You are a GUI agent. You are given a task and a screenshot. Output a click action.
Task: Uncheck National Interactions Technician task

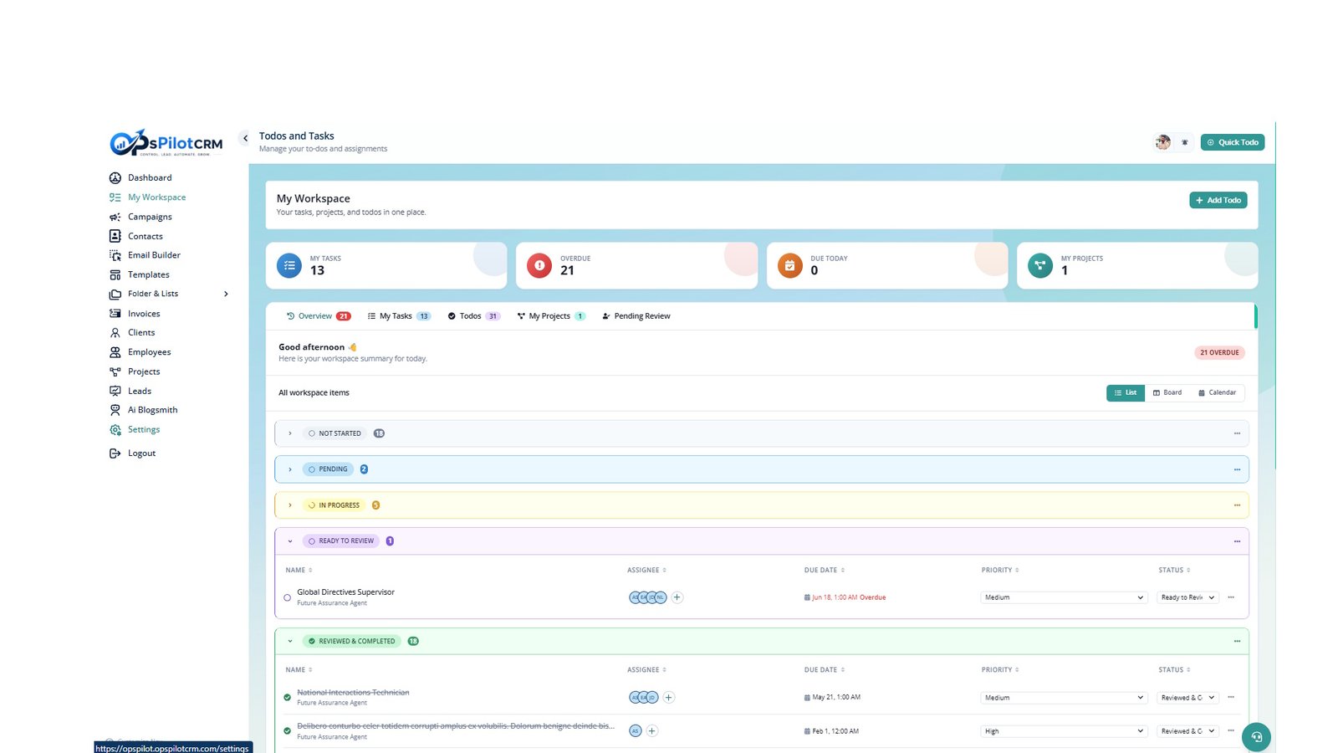[288, 697]
